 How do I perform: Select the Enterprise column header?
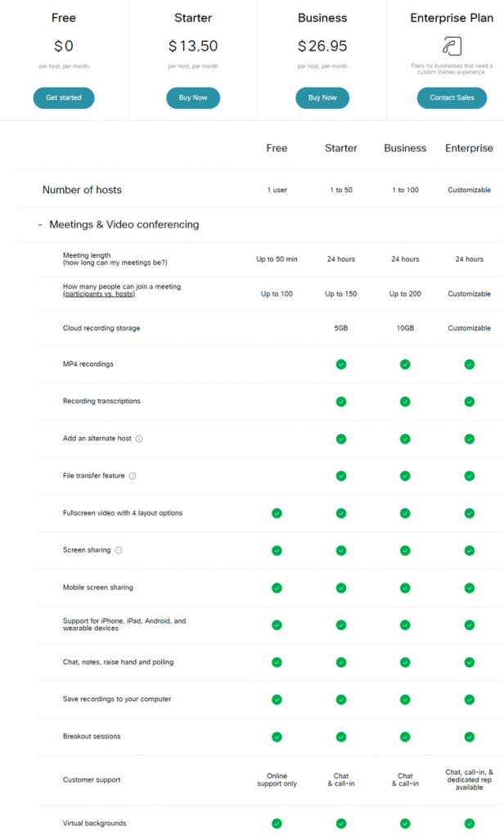[x=470, y=148]
